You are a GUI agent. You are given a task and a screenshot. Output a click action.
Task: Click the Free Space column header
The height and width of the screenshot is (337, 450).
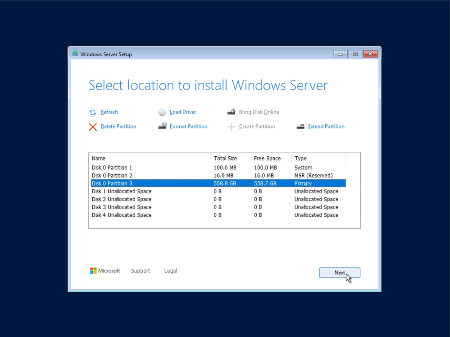[266, 158]
